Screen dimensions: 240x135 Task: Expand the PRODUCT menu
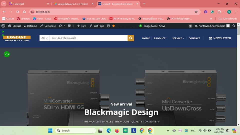point(161,38)
